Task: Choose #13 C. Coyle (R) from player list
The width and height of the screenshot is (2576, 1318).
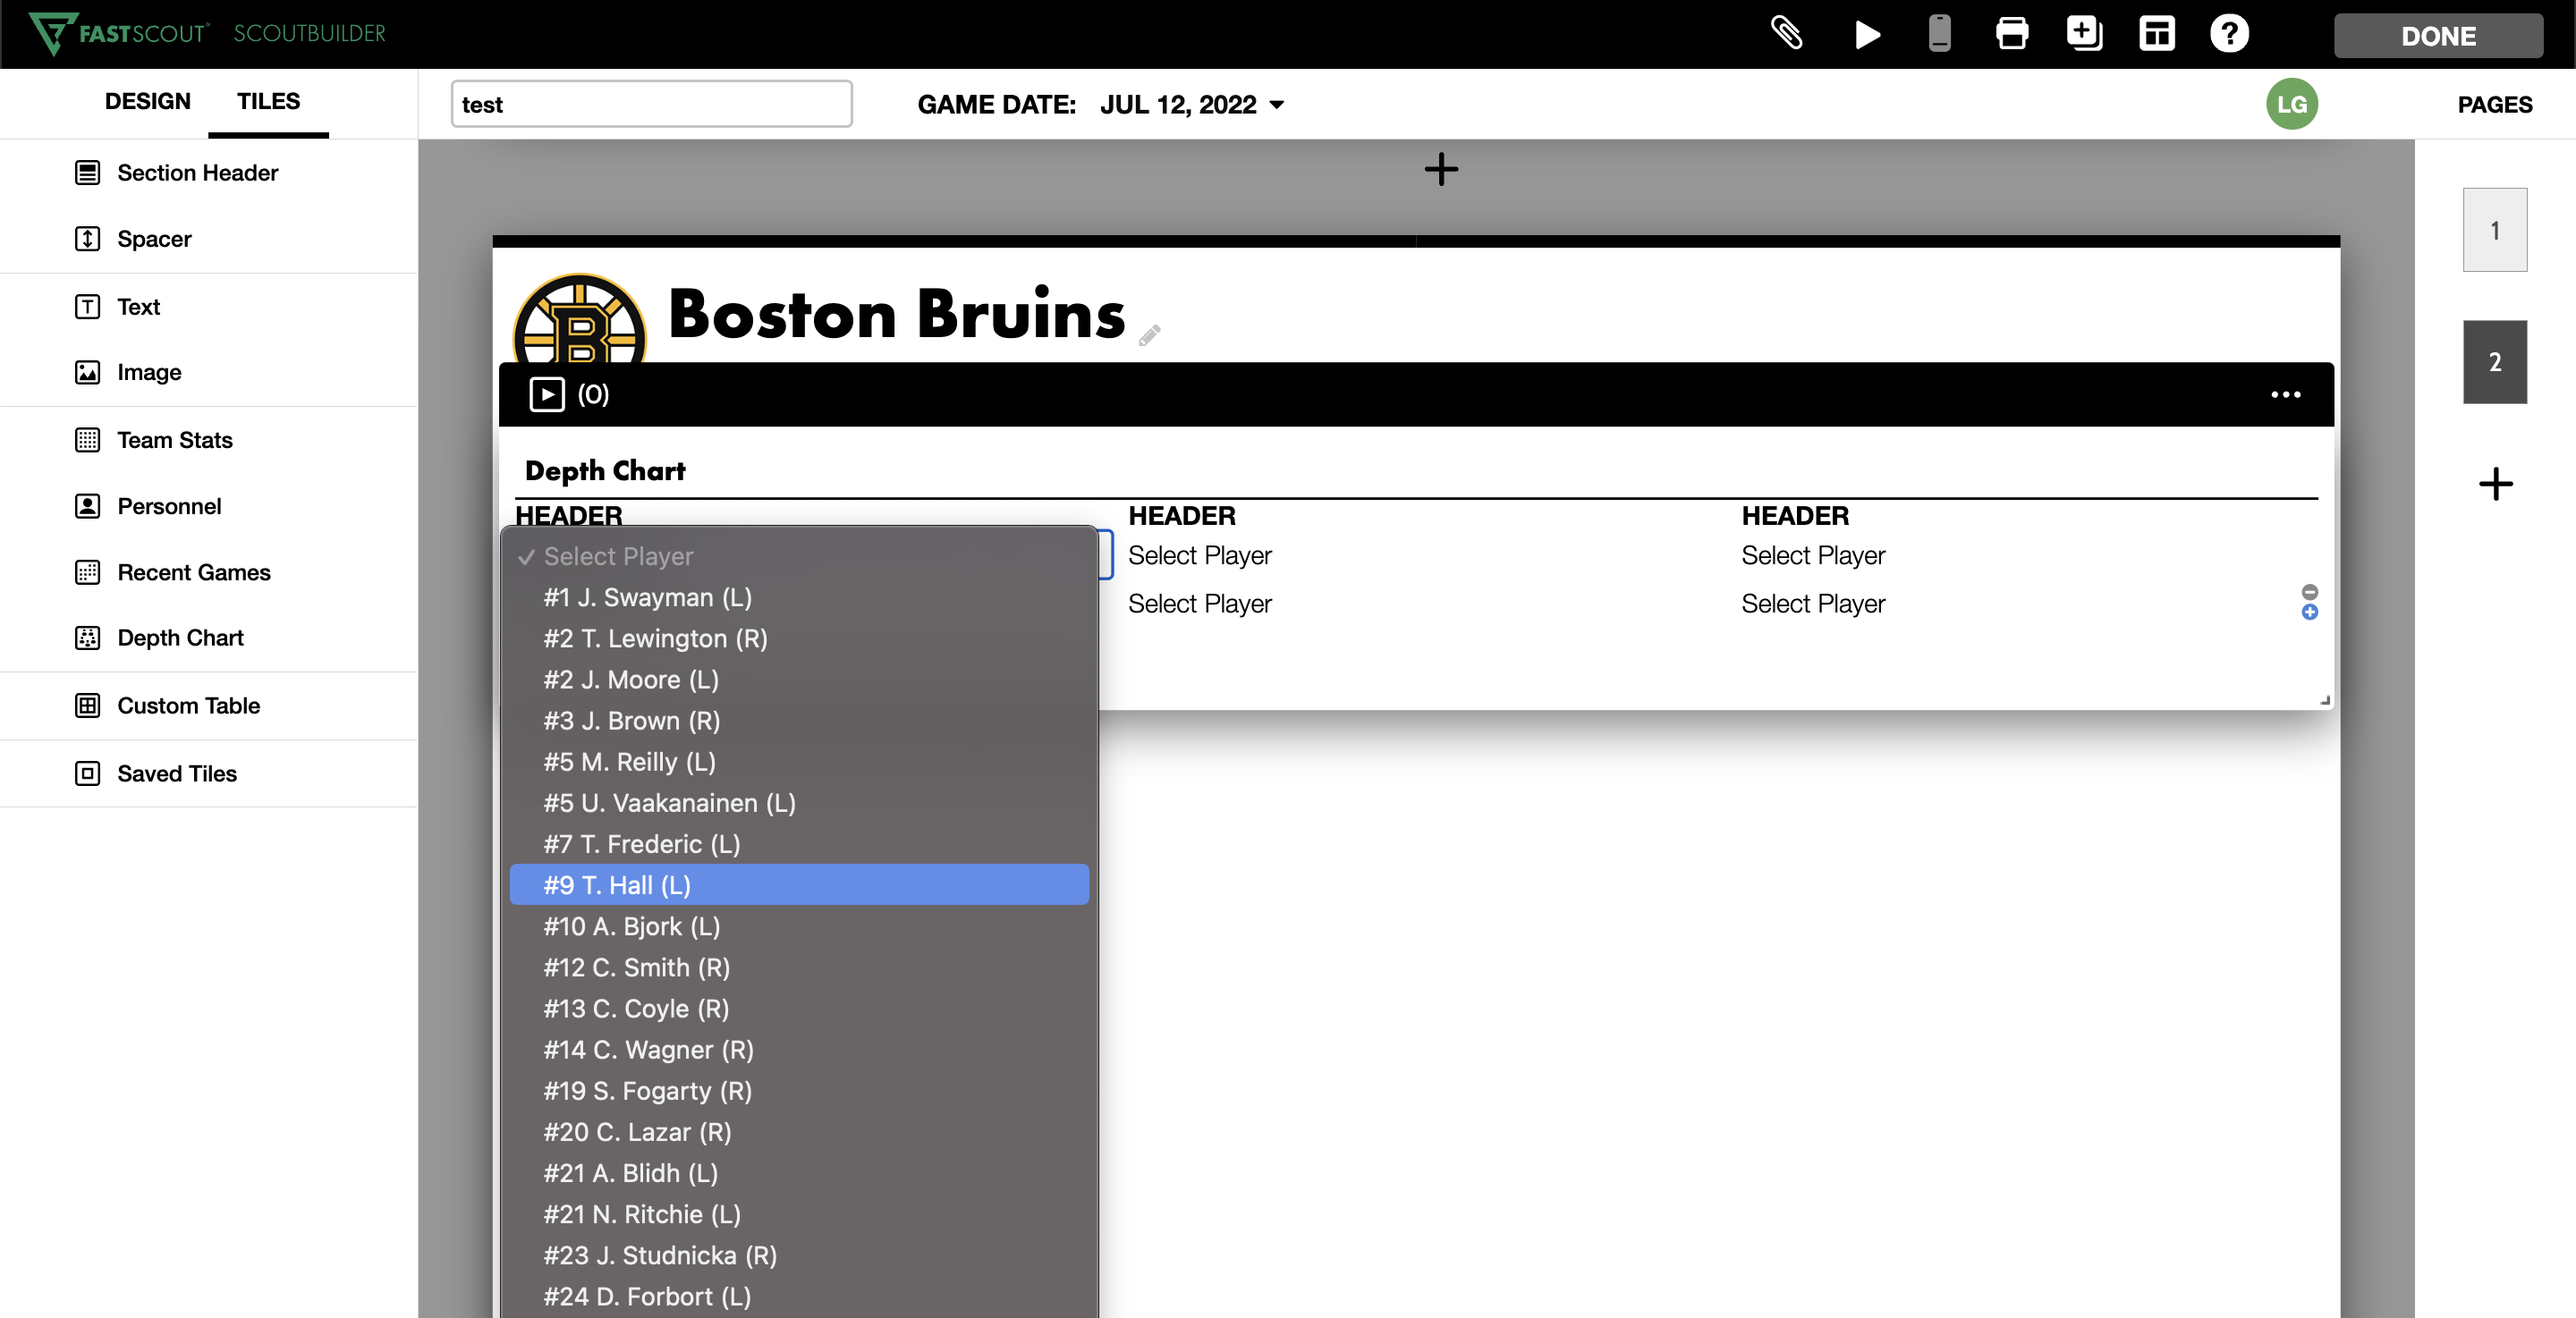Action: (x=799, y=1008)
